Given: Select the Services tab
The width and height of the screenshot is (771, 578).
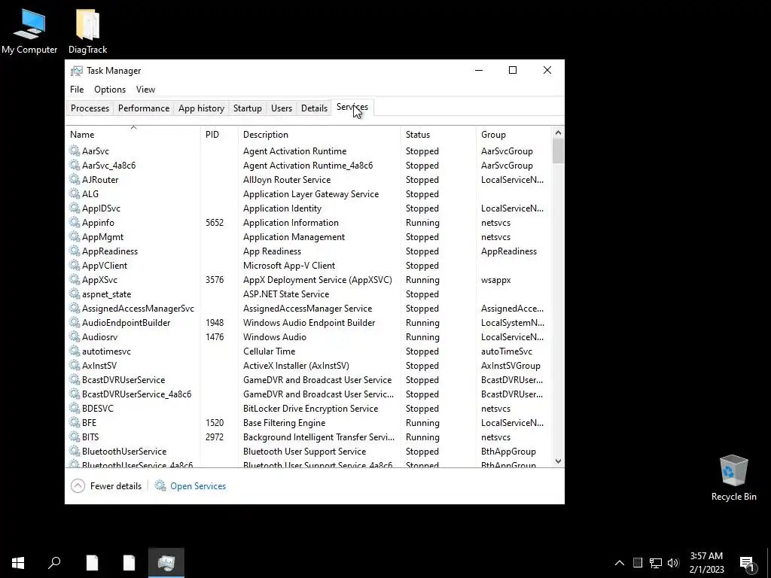Looking at the screenshot, I should [352, 107].
